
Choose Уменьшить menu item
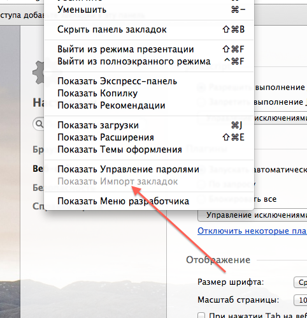149,10
